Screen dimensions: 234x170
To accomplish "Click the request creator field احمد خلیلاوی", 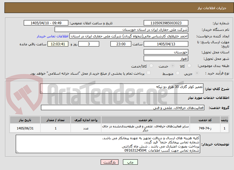I will tap(129, 36).
